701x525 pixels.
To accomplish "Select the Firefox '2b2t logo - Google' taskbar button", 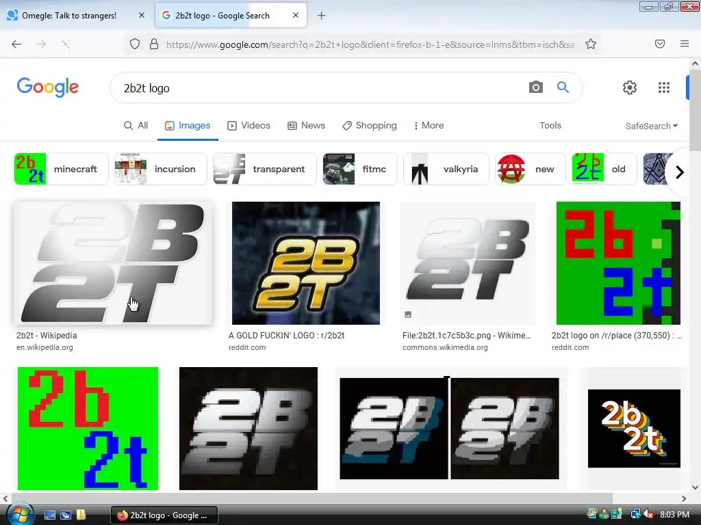I will click(x=164, y=515).
